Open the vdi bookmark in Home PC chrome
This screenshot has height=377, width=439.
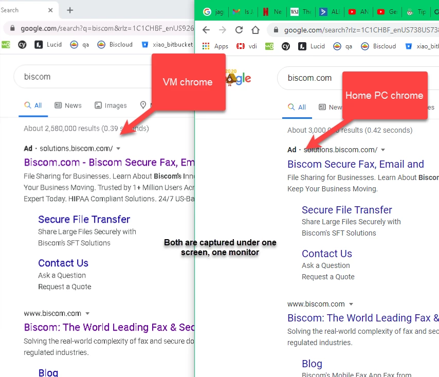[x=246, y=46]
